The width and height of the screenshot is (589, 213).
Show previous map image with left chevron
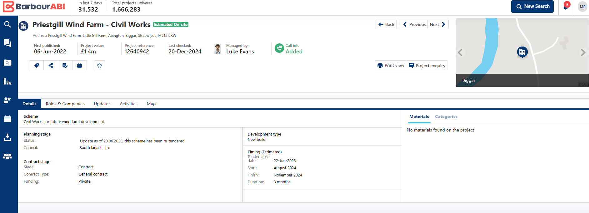[x=460, y=52]
